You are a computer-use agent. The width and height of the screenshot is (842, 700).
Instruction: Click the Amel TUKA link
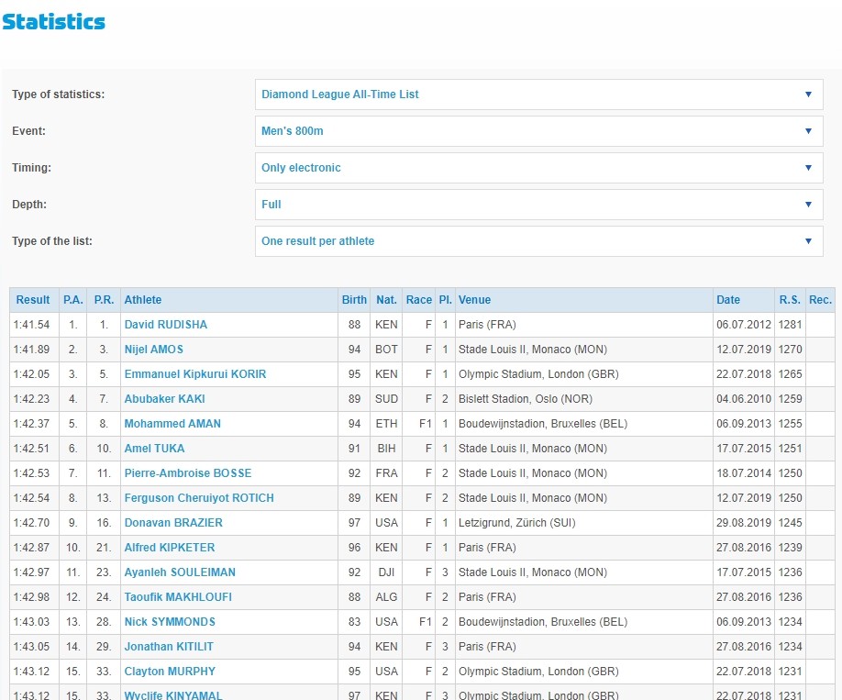[x=155, y=449]
